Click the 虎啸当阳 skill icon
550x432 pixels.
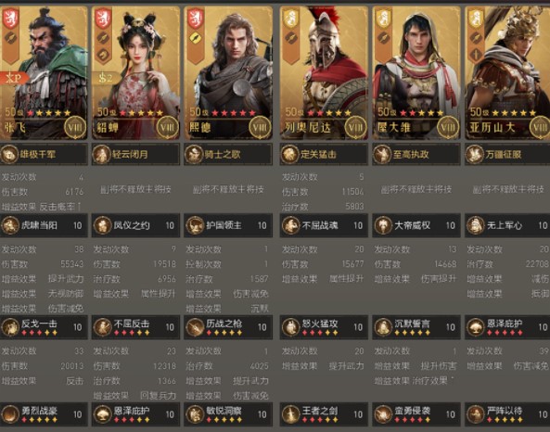10,225
